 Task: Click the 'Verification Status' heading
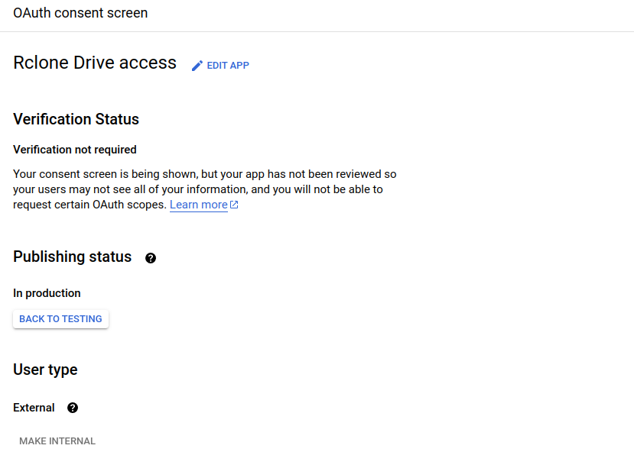pyautogui.click(x=76, y=119)
